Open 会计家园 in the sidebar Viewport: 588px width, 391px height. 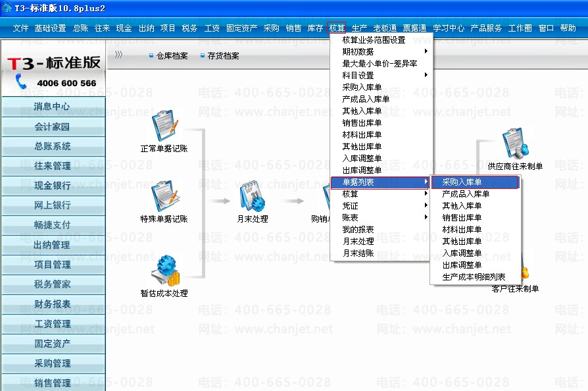(x=53, y=126)
